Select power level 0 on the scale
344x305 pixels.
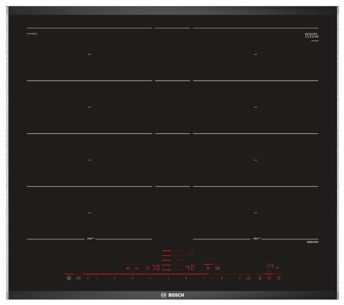[x=88, y=278]
